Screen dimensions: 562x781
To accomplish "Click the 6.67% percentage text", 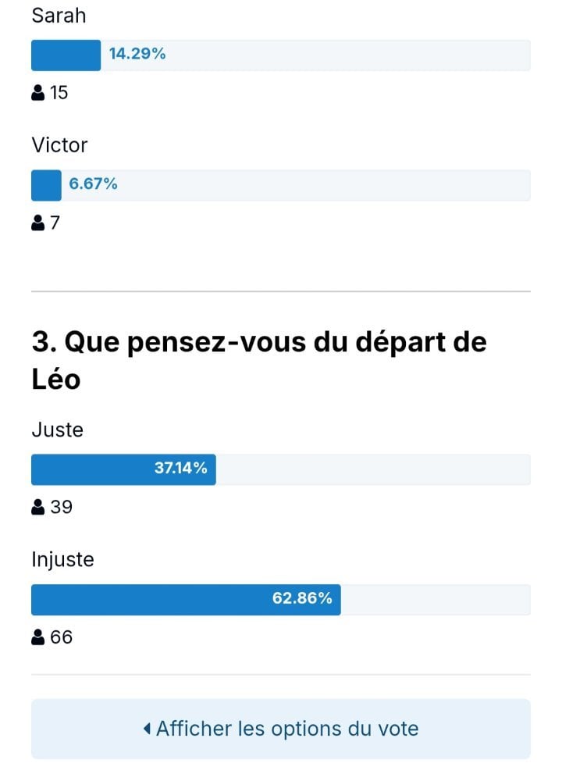I will pos(93,184).
